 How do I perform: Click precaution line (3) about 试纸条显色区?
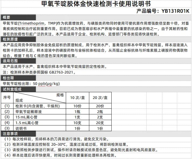[x=81, y=150]
